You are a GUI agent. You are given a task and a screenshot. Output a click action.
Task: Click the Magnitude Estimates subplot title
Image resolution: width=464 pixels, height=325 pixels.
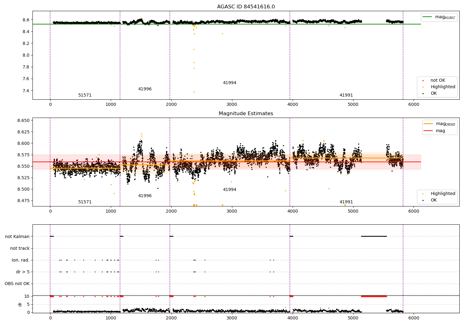tap(246, 114)
